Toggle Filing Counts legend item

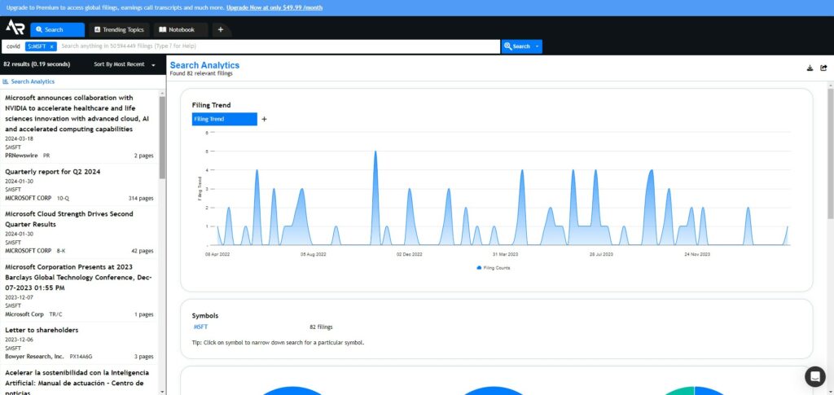pos(494,268)
